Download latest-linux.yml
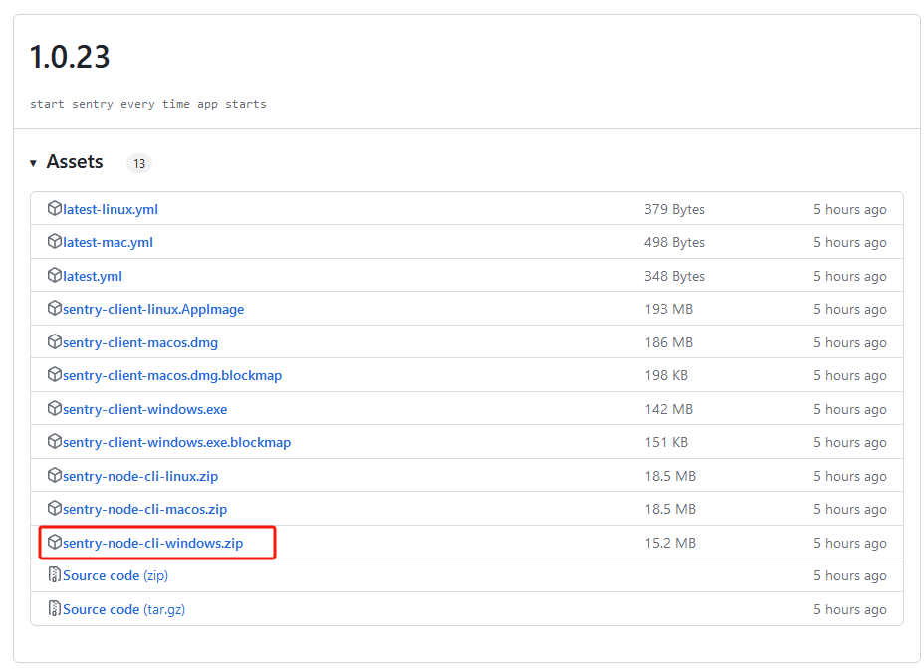 111,209
